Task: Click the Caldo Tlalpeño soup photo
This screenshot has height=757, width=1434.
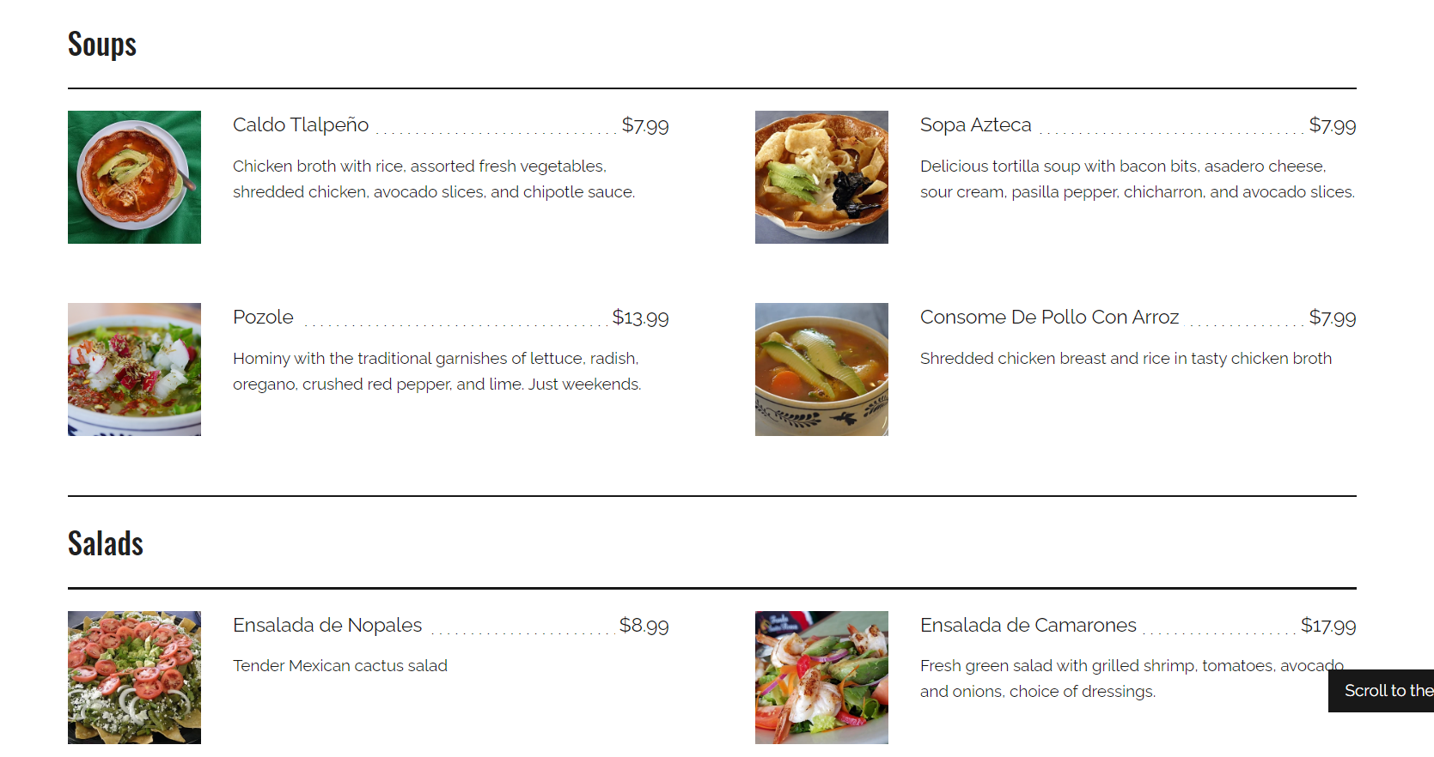Action: click(134, 177)
